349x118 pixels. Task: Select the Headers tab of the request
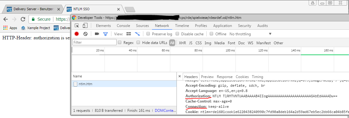coord(191,77)
